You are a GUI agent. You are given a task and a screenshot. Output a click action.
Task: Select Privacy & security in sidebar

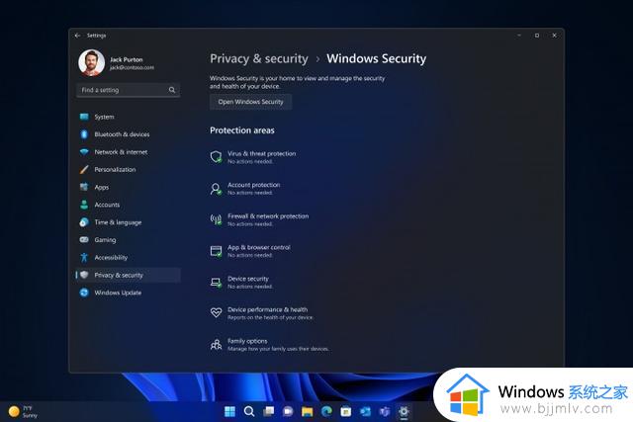(128, 275)
